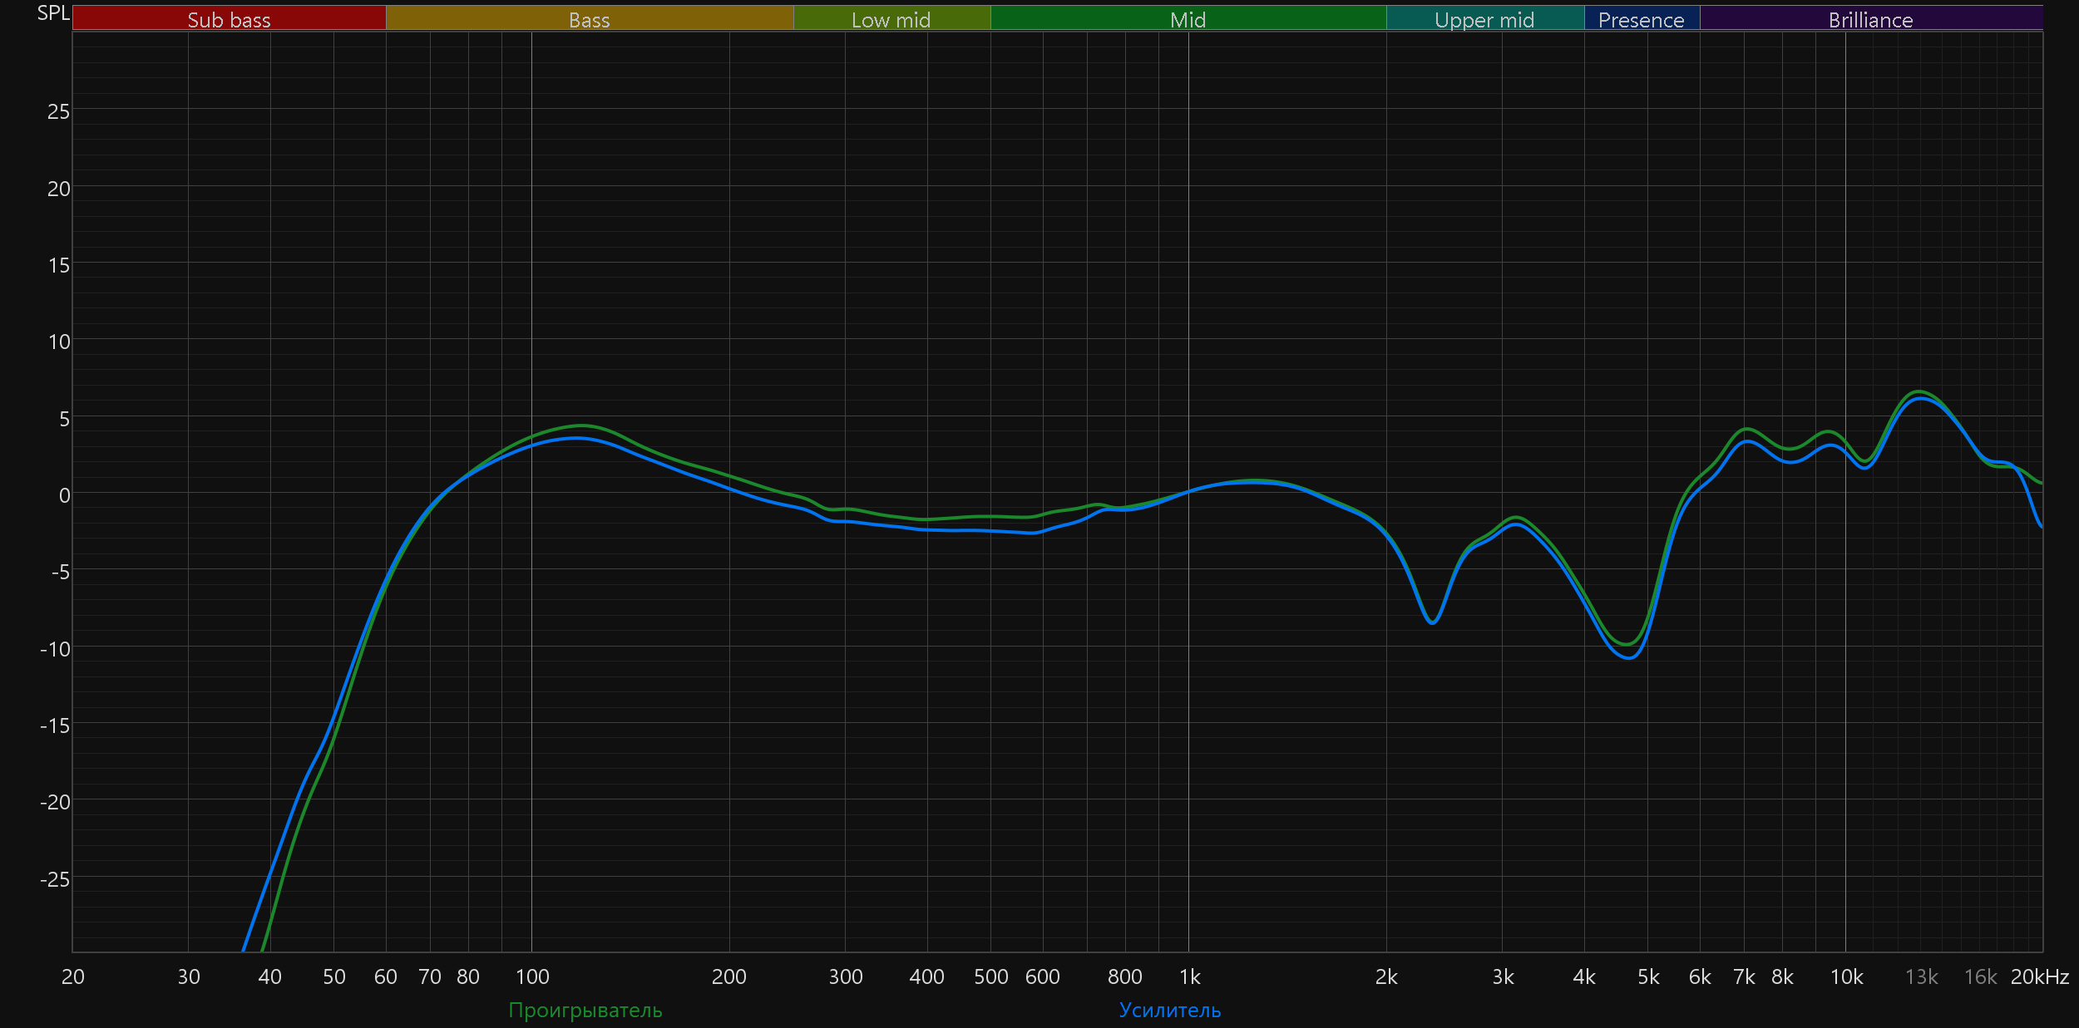Viewport: 2079px width, 1028px height.
Task: Toggle the blue Усилитель legend entry
Action: point(1169,1010)
